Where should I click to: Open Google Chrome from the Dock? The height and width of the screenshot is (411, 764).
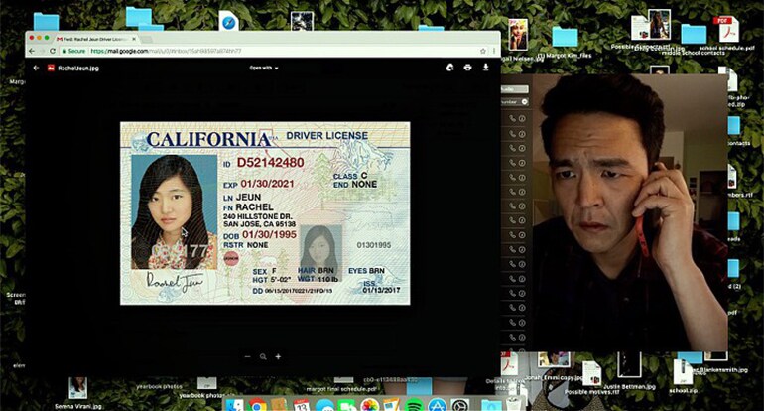(x=258, y=406)
